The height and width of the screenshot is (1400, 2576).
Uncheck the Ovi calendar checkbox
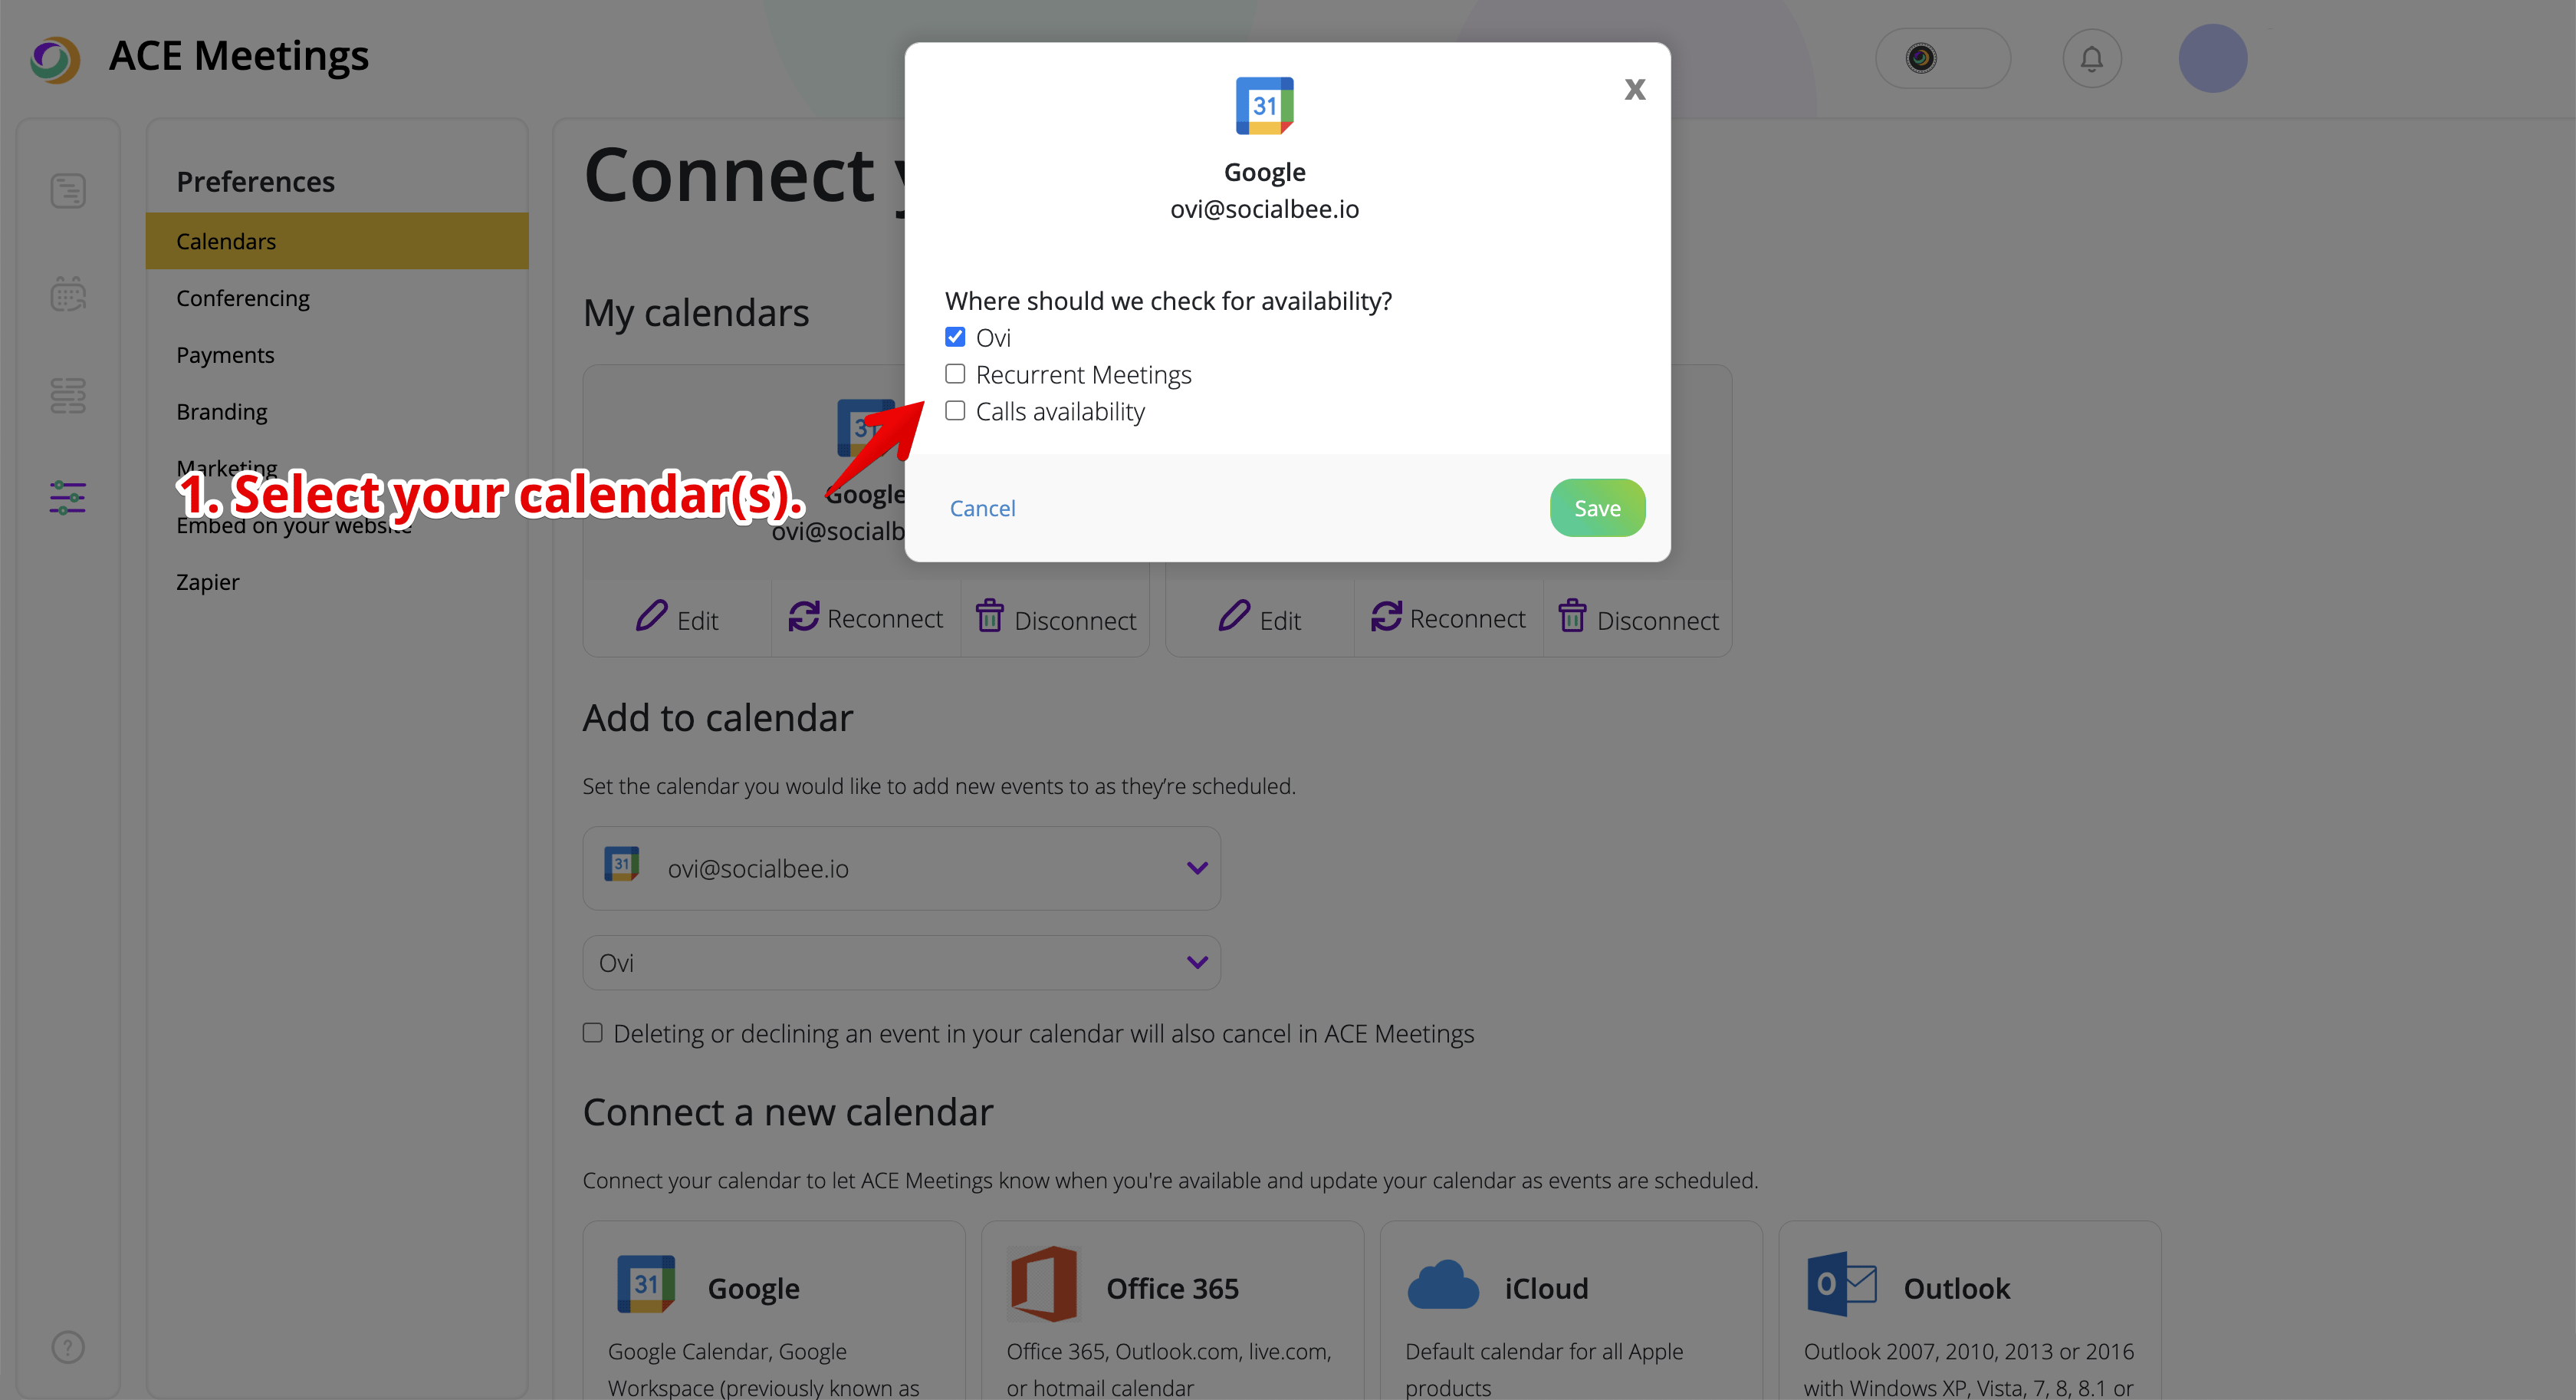tap(955, 338)
